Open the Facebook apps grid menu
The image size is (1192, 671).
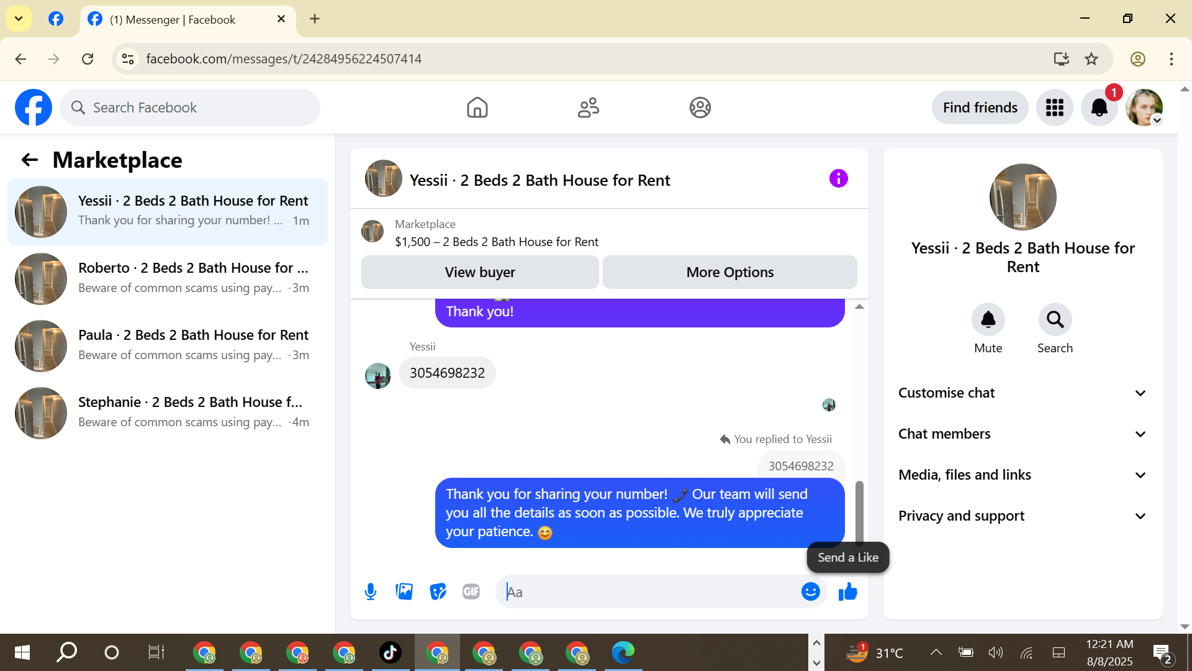click(x=1054, y=107)
